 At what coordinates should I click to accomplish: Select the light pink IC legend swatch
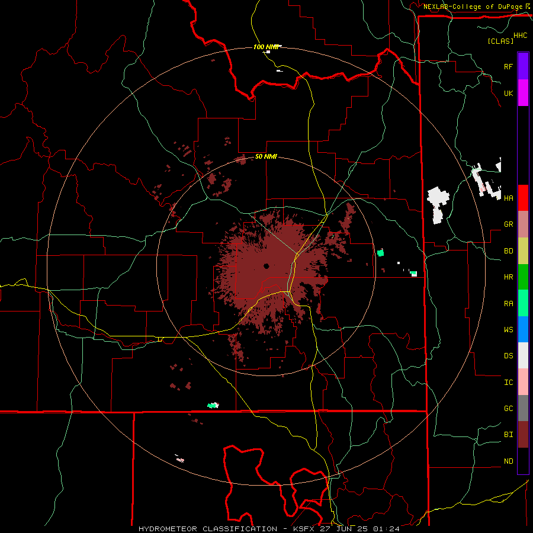tap(523, 382)
